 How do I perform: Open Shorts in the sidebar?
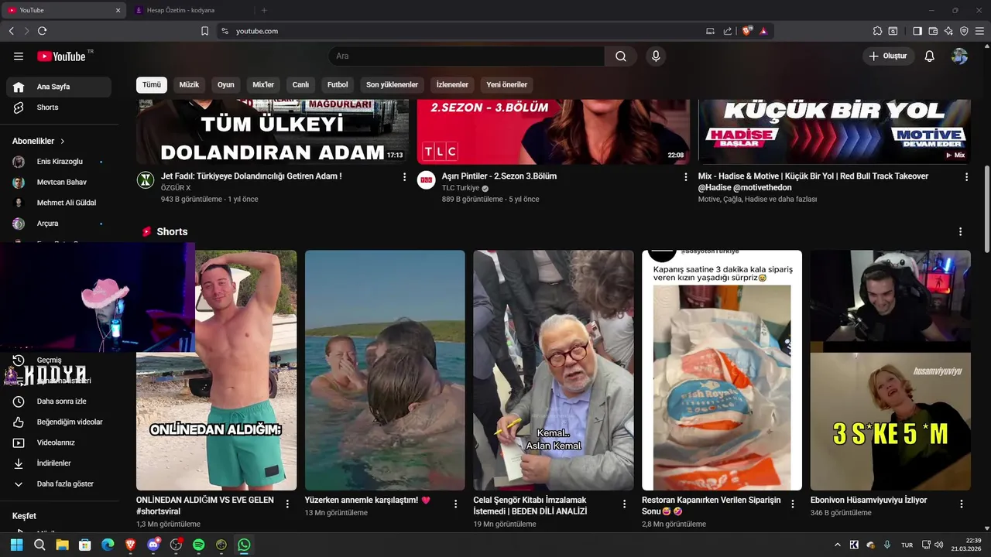(59, 108)
